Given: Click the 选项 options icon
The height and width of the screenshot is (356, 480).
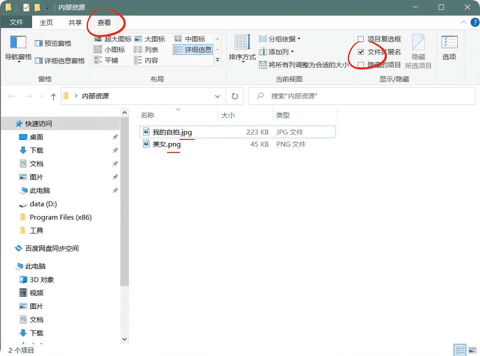Looking at the screenshot, I should 449,43.
